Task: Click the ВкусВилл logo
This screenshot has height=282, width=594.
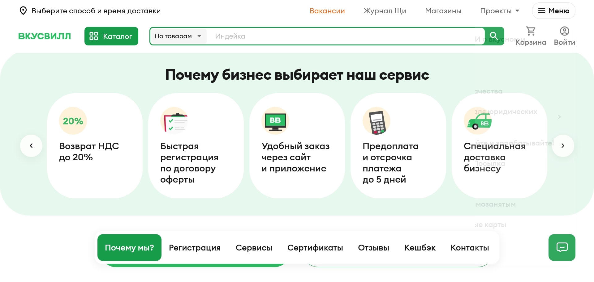Action: pos(44,36)
